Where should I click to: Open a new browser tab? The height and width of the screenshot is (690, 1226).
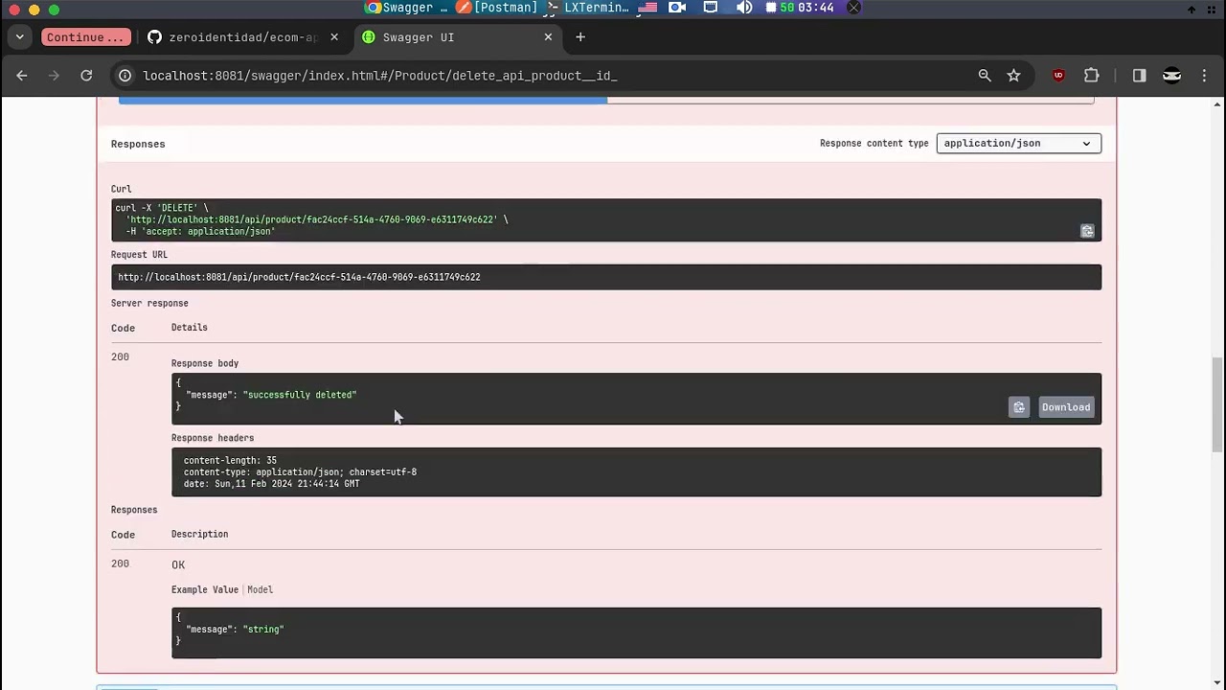tap(579, 37)
